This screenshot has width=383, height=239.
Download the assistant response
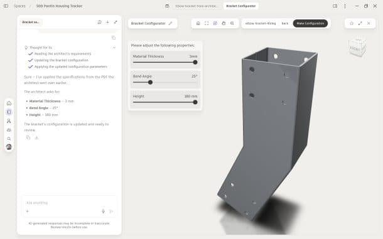36,137
